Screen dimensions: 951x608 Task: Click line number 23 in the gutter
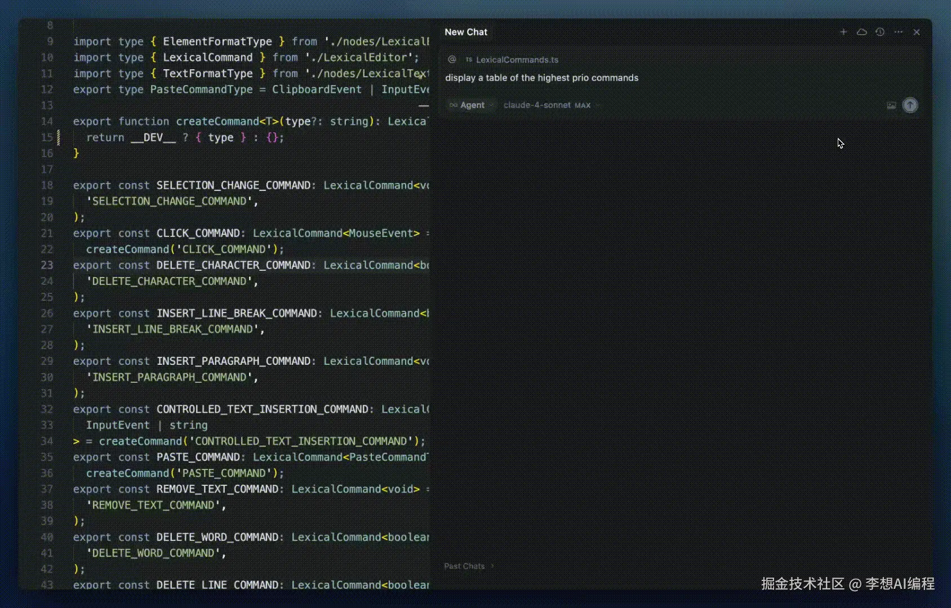[x=47, y=265]
